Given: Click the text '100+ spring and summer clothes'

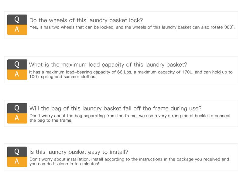Looking at the screenshot, I should pyautogui.click(x=63, y=77).
